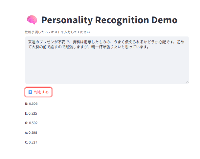Grab the text area resize handle corner

coord(187,82)
